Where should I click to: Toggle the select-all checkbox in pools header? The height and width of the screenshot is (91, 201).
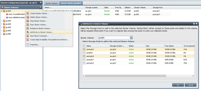tap(84, 46)
